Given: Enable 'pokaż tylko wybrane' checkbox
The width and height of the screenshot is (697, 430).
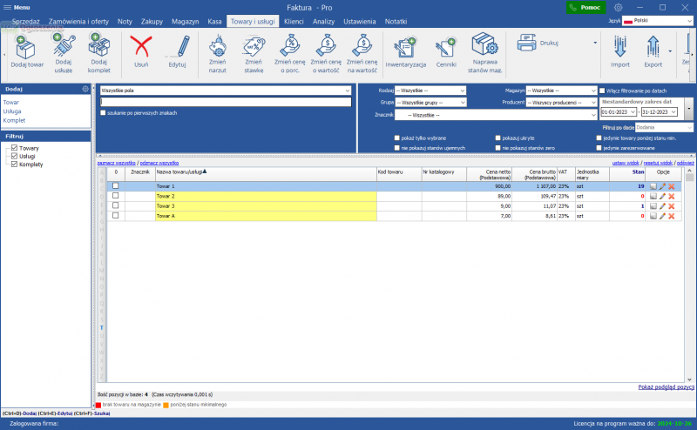Looking at the screenshot, I should coord(397,138).
